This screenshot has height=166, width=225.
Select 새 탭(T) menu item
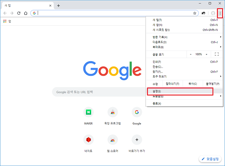(184, 20)
